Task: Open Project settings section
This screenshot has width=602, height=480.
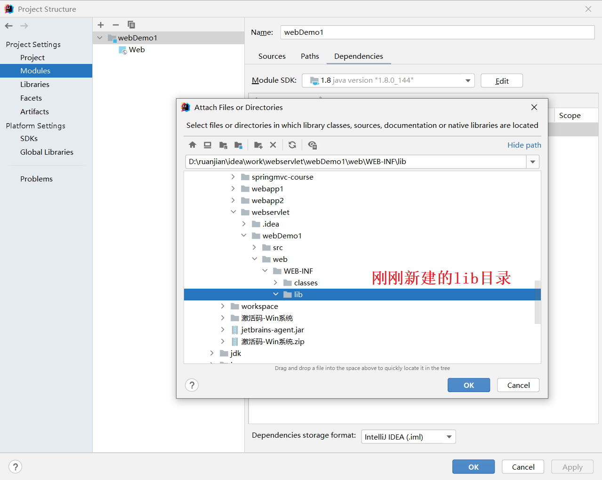Action: coord(32,57)
